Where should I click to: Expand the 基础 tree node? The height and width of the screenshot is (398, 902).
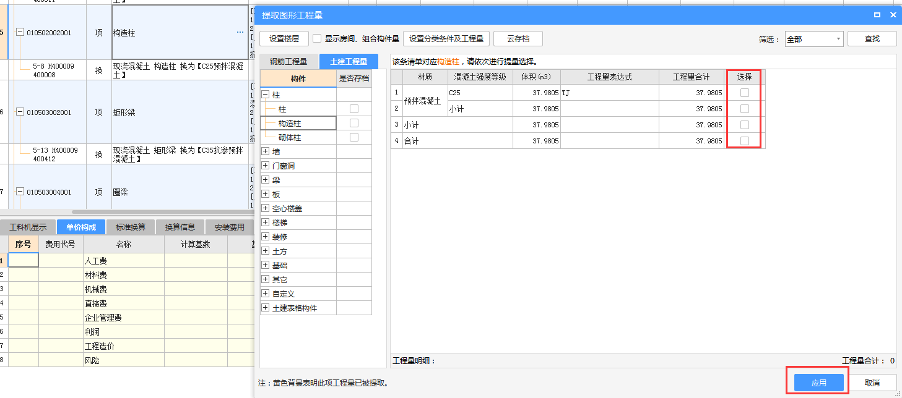(x=266, y=265)
